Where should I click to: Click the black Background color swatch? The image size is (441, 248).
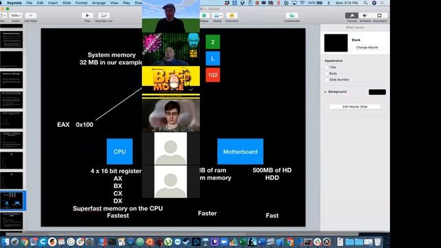coord(377,92)
